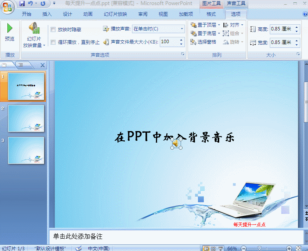This screenshot has height=251, width=308.
Task: Enable 循环播放，直到停止 checkbox
Action: tap(53, 42)
